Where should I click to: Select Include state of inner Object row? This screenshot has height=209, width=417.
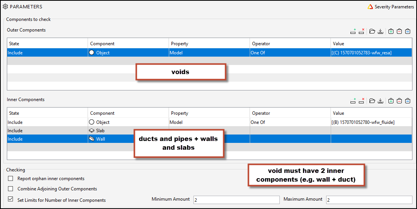tap(48, 122)
